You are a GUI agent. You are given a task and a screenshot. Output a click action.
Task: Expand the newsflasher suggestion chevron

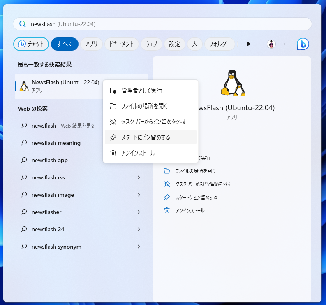(x=139, y=212)
